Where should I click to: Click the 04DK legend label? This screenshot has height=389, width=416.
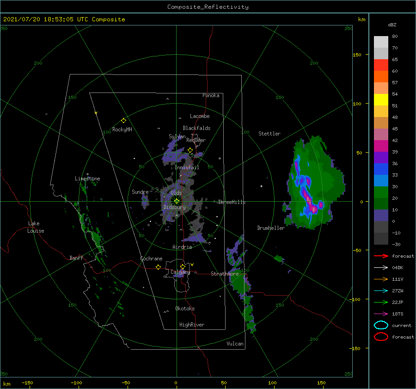click(x=398, y=268)
